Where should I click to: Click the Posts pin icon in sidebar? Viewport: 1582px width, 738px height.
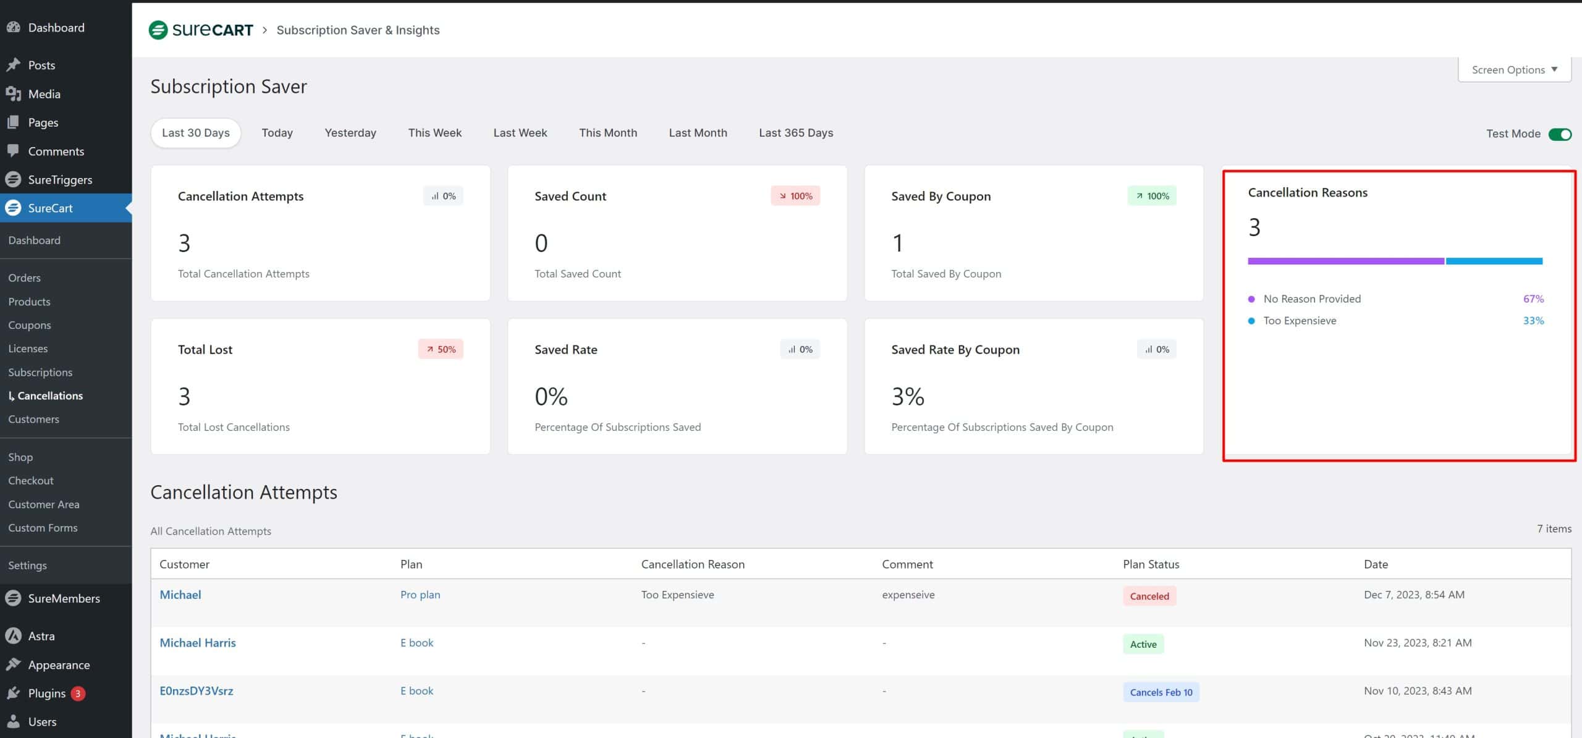point(13,65)
